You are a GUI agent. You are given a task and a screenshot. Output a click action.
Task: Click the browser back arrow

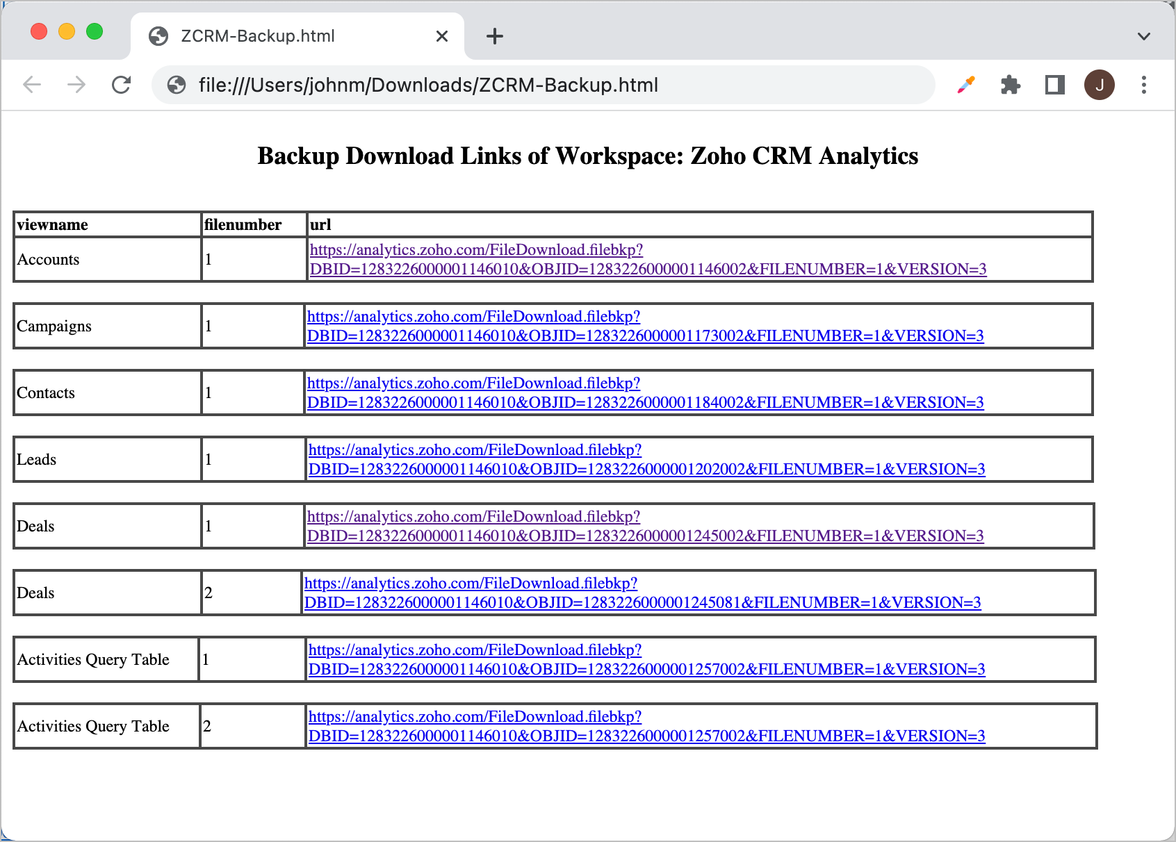pyautogui.click(x=32, y=85)
